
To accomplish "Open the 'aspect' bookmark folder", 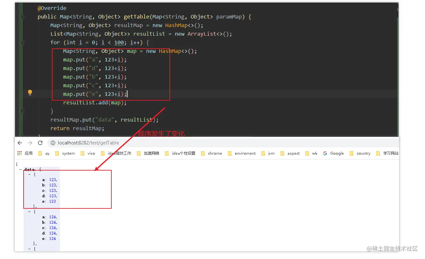I will (x=290, y=153).
